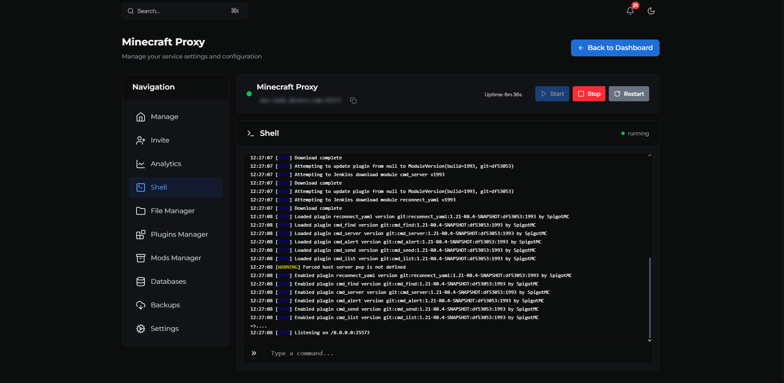Click the Analytics chart icon
784x383 pixels.
(x=141, y=164)
